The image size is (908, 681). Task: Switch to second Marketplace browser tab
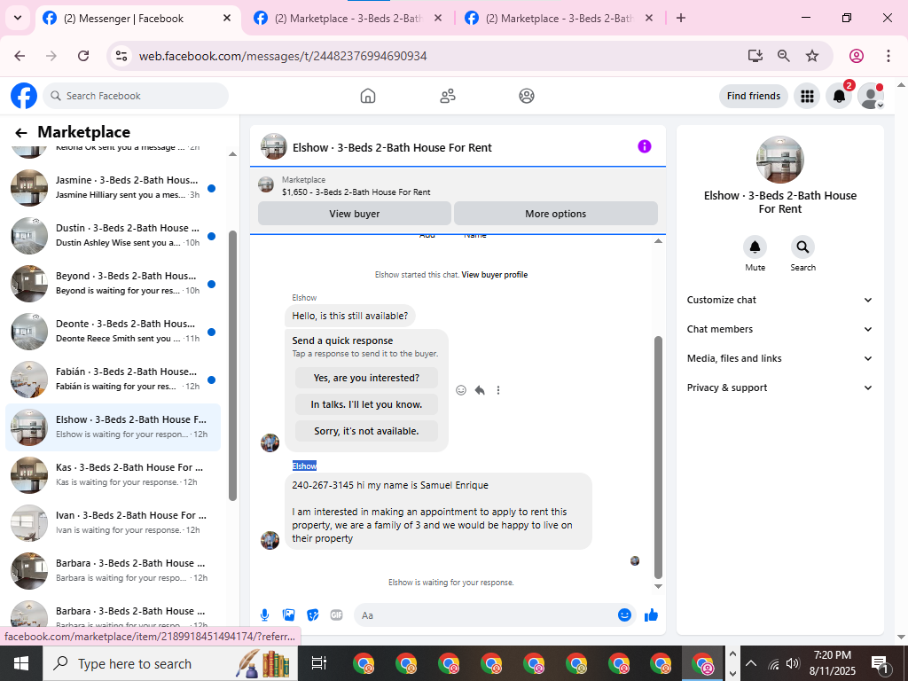(348, 19)
